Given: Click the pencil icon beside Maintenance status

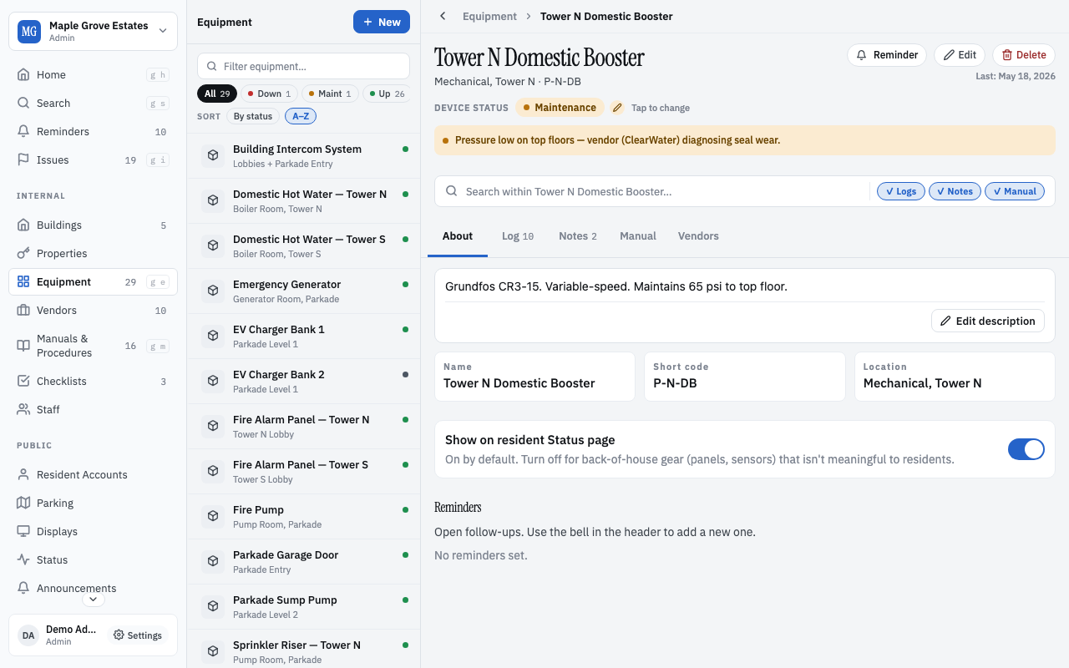Looking at the screenshot, I should pyautogui.click(x=617, y=108).
